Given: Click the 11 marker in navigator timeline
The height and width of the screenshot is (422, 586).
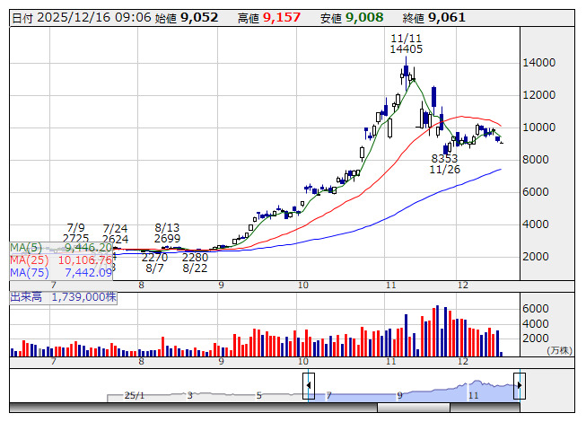Looking at the screenshot, I should [x=474, y=395].
